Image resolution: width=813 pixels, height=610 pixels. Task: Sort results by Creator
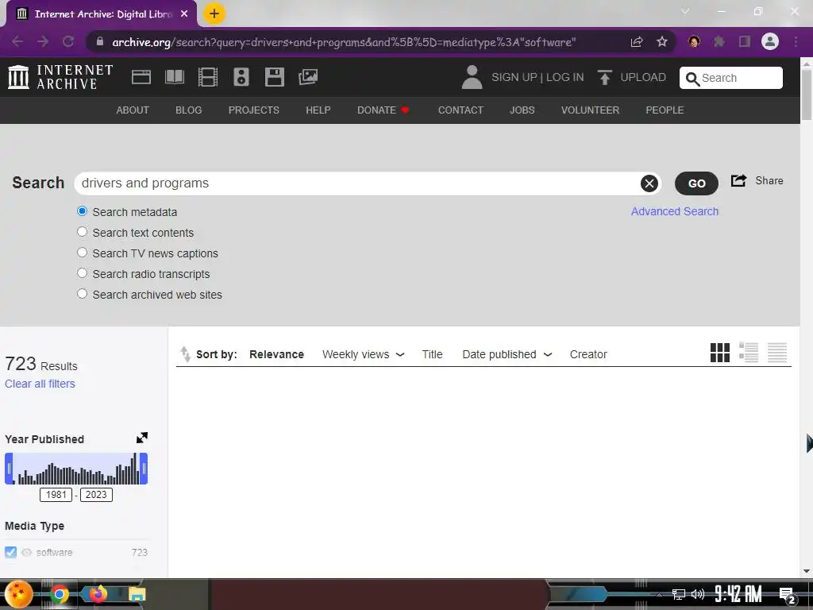point(588,354)
